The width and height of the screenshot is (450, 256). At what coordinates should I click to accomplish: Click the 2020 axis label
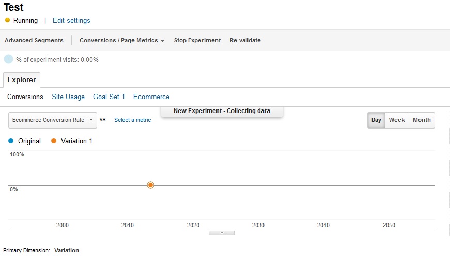pos(193,226)
